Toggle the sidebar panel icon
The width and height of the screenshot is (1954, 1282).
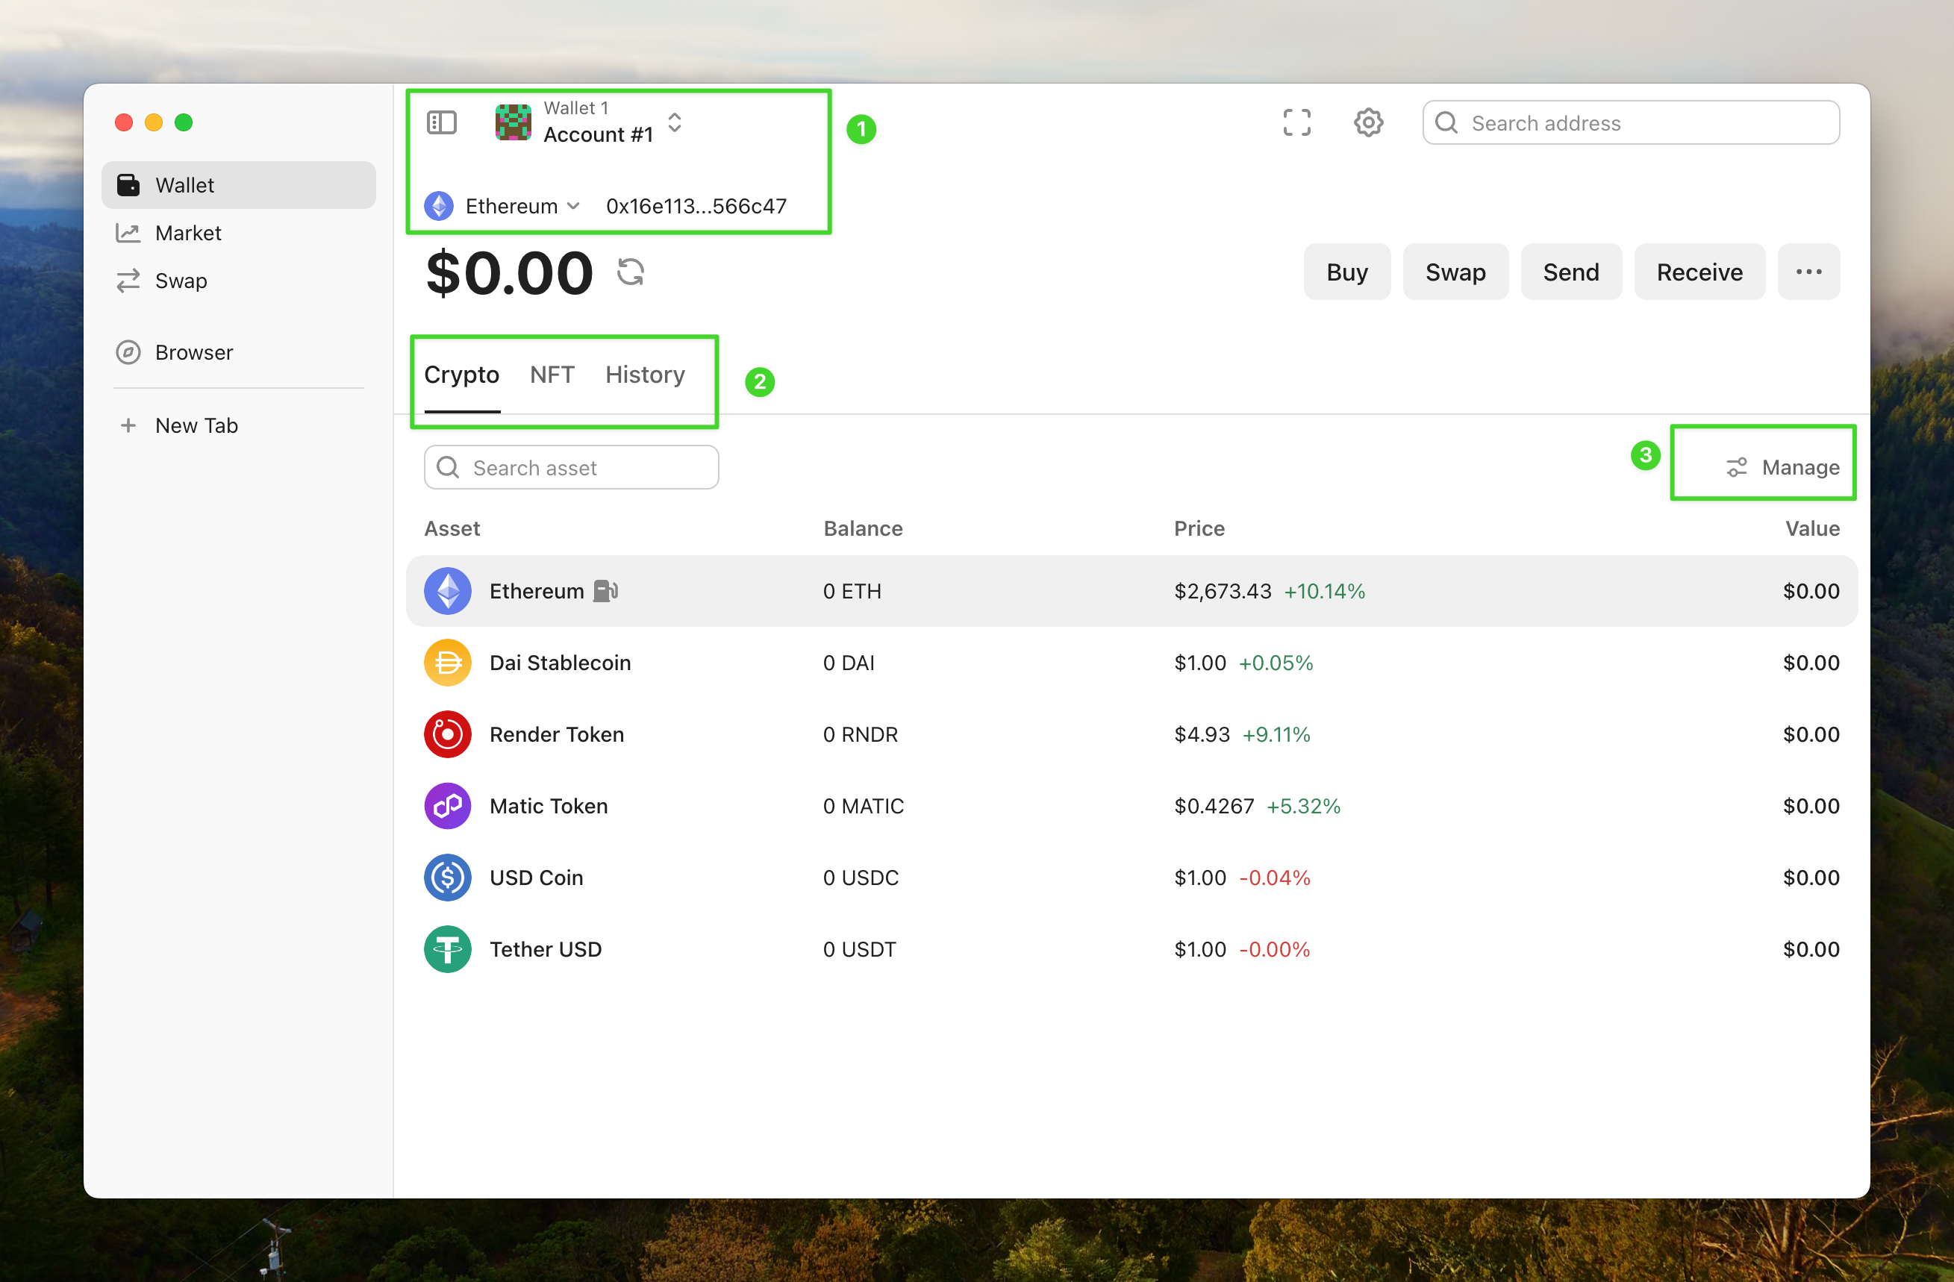coord(442,122)
